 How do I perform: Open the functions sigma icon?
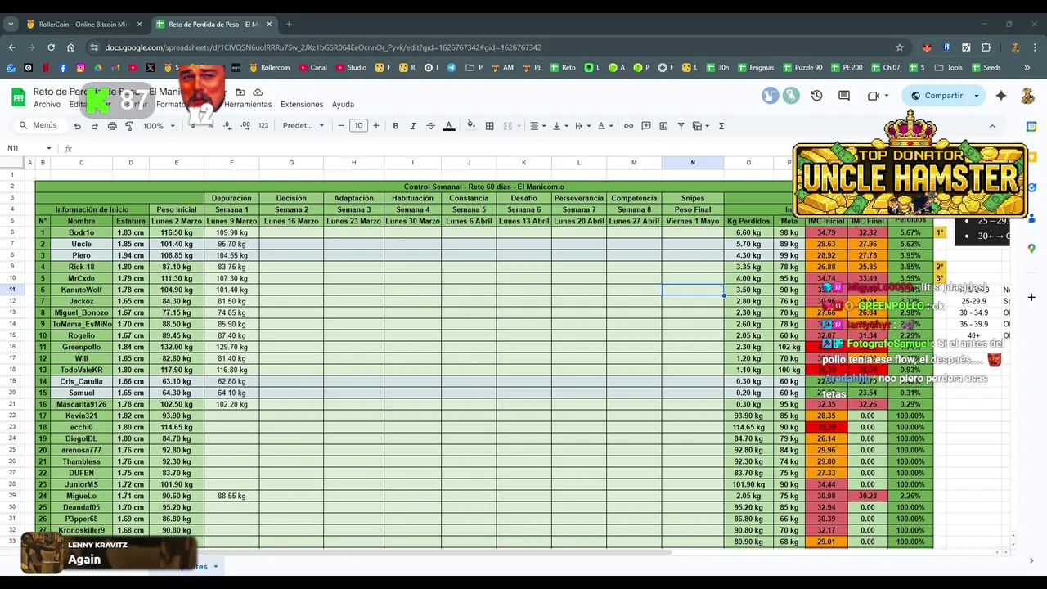[721, 126]
